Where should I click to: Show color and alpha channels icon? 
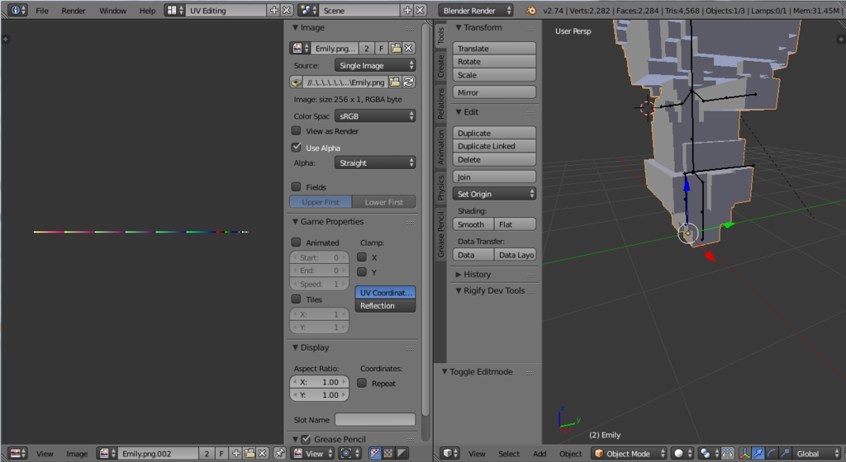375,454
